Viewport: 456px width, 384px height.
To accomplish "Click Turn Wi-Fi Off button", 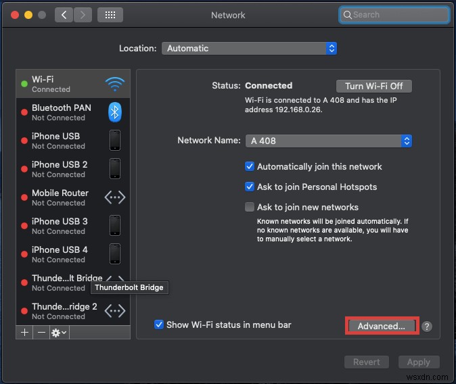I will (373, 86).
